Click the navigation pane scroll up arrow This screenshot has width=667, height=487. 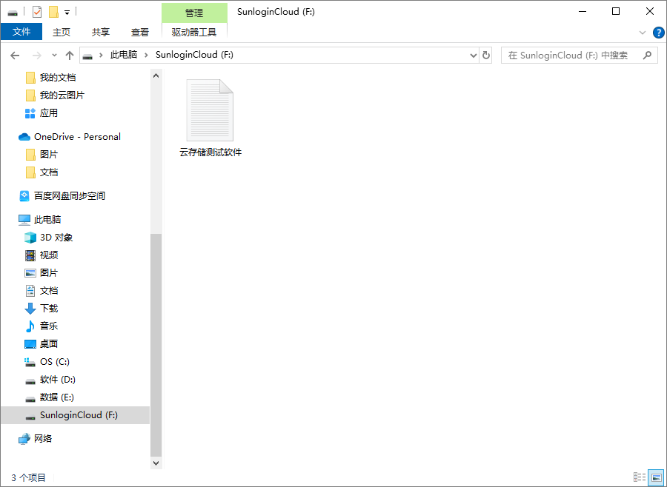156,76
